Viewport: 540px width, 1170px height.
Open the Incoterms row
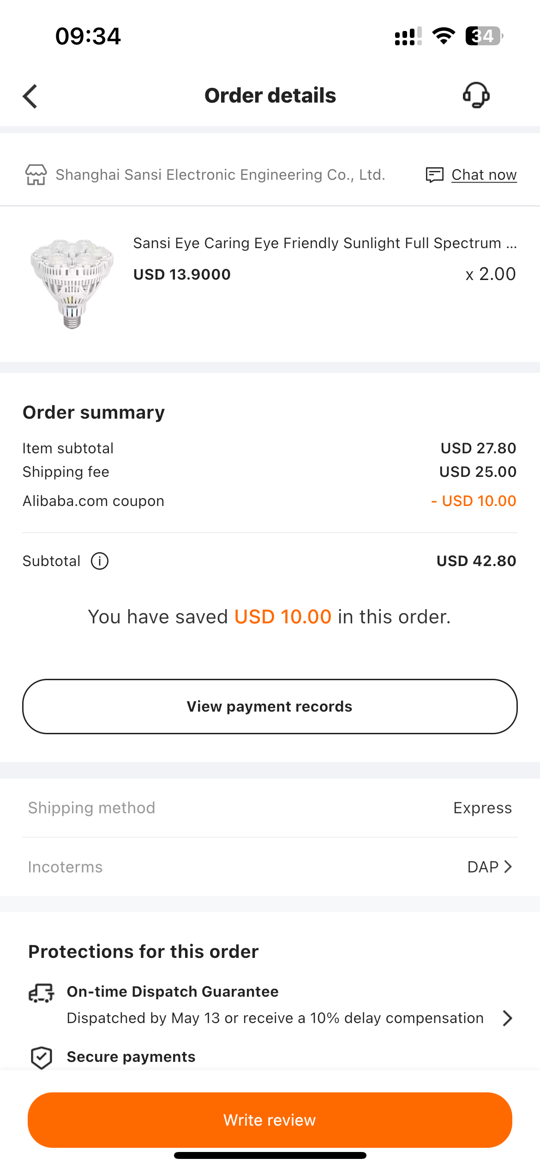270,867
